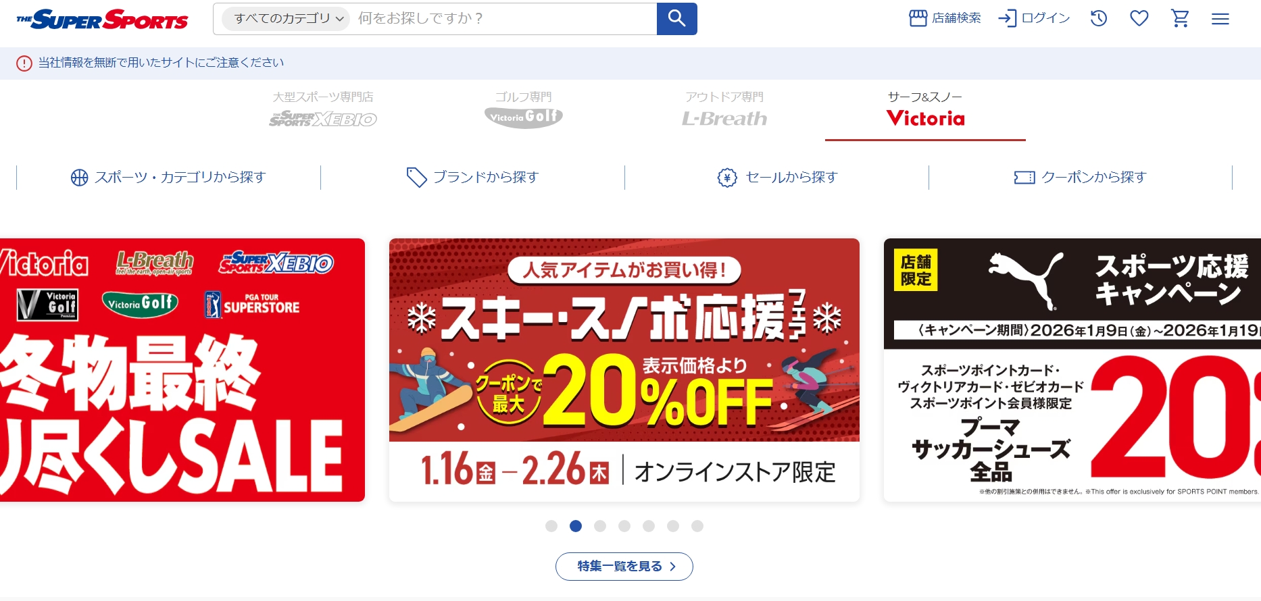Open ブランドから探す menu

(472, 178)
